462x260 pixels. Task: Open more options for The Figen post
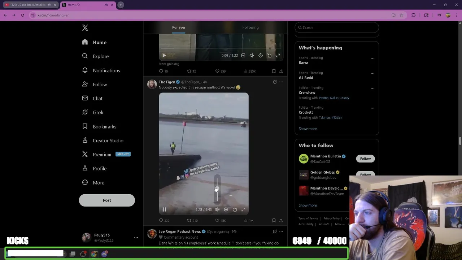coord(281,82)
